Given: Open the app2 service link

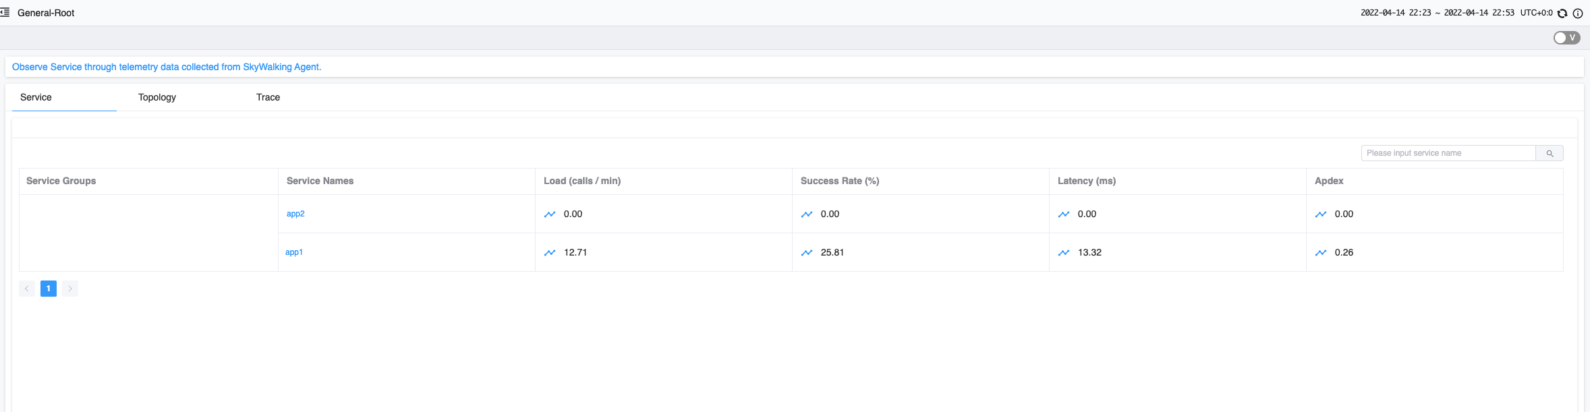Looking at the screenshot, I should point(295,214).
